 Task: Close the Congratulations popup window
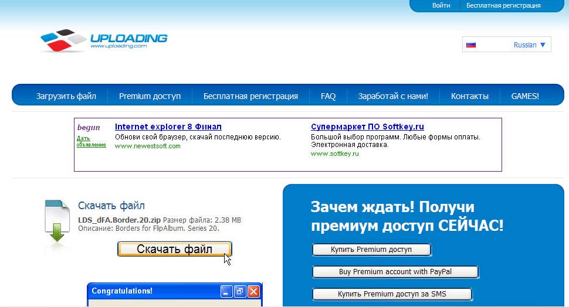(253, 291)
